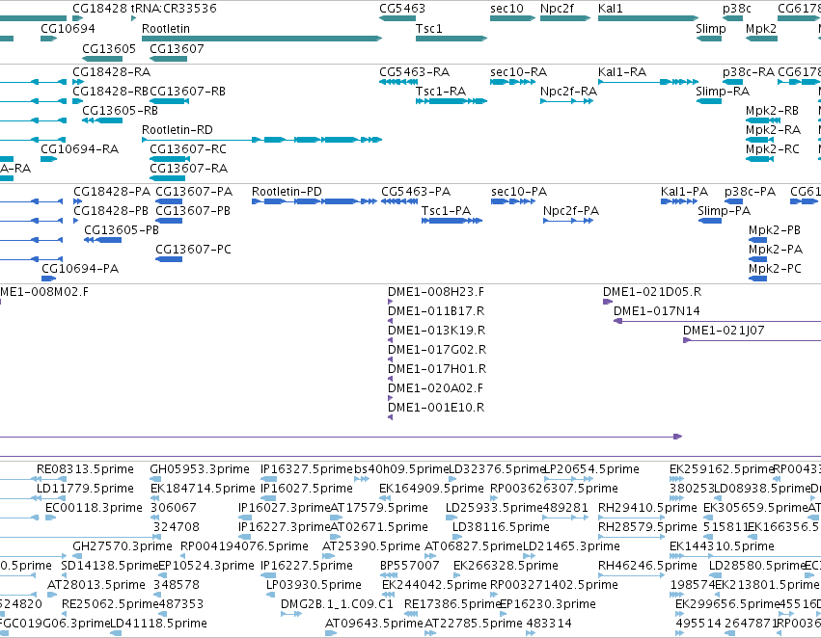Click the Npc2f gene label
The image size is (821, 638).
(557, 9)
